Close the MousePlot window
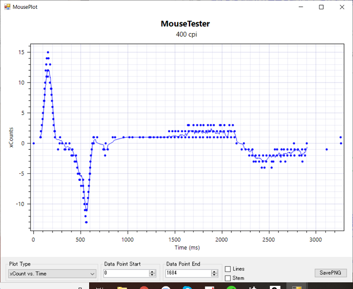The height and width of the screenshot is (289, 353). point(342,7)
